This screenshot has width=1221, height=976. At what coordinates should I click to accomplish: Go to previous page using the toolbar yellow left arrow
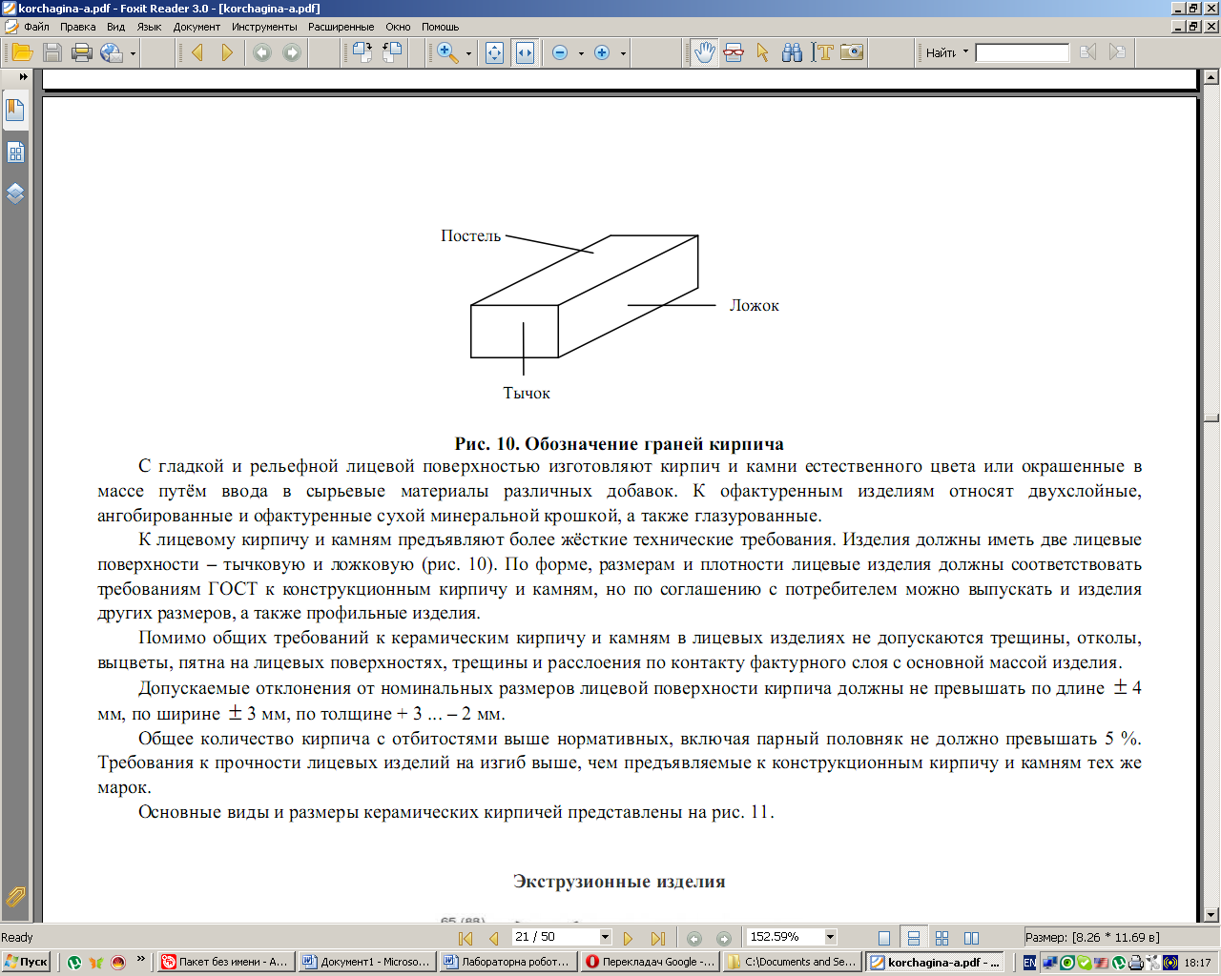click(197, 52)
